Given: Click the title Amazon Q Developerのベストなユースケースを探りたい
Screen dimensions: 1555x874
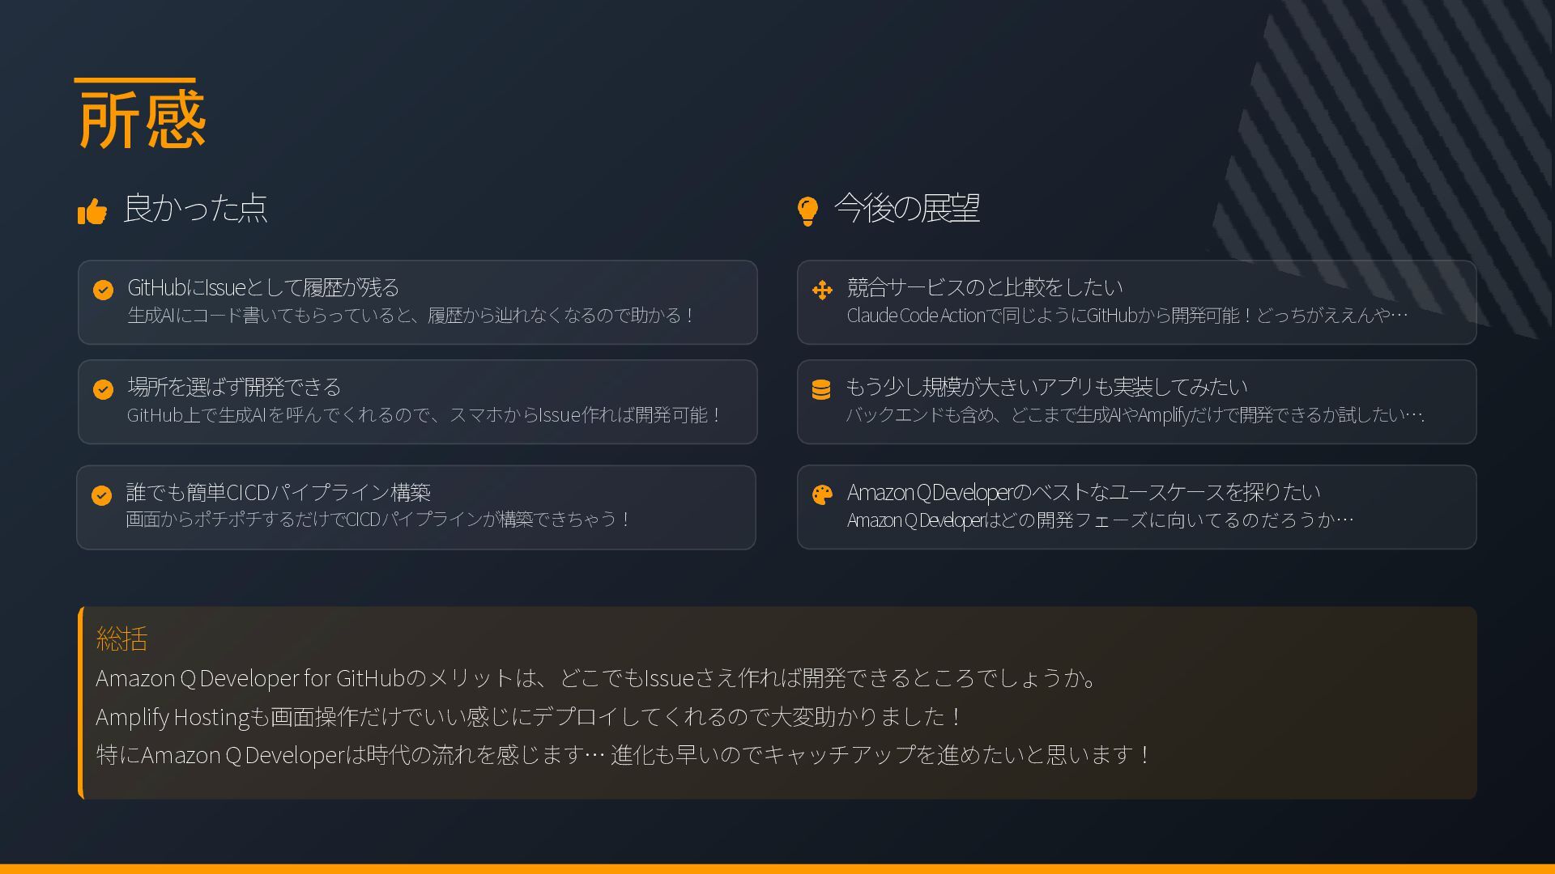Looking at the screenshot, I should click(1084, 492).
